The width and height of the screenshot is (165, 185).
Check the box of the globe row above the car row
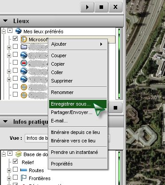click(x=15, y=55)
